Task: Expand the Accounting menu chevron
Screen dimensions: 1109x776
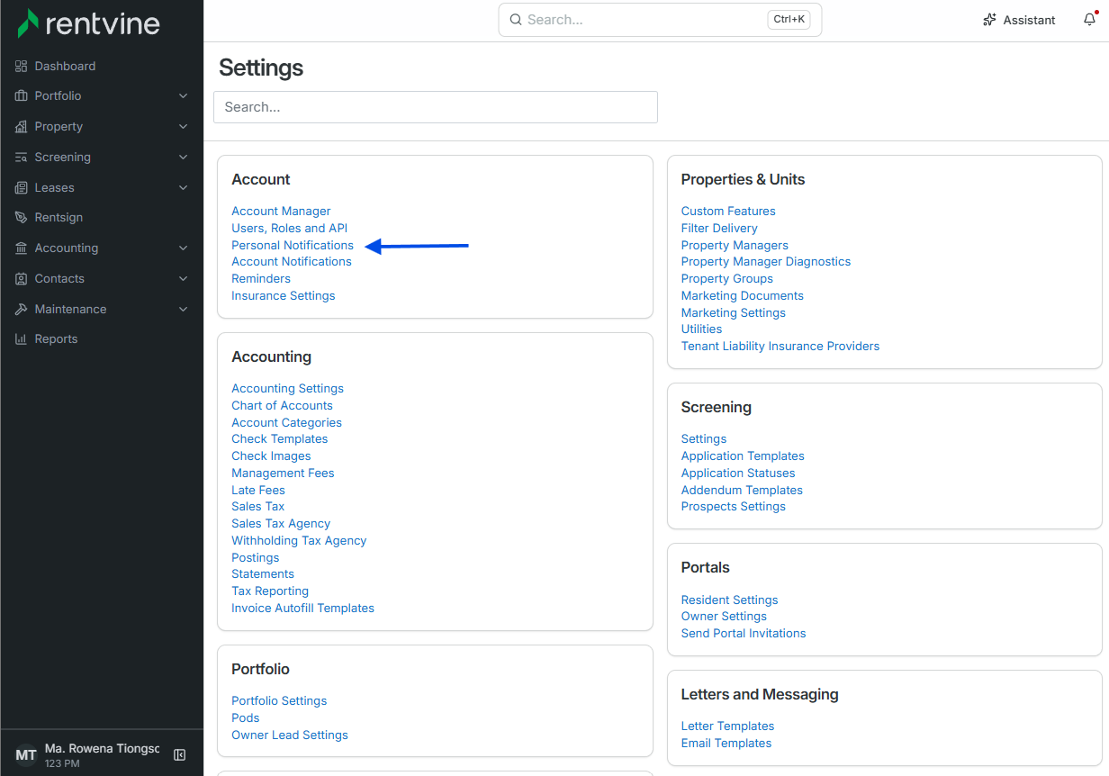Action: pyautogui.click(x=184, y=248)
